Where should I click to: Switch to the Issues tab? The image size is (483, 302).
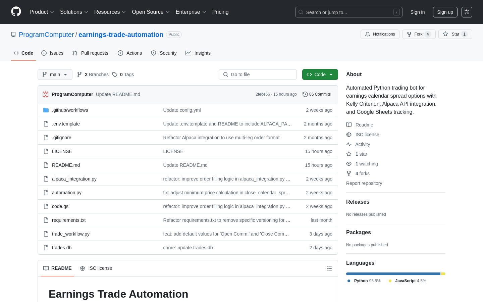click(52, 53)
